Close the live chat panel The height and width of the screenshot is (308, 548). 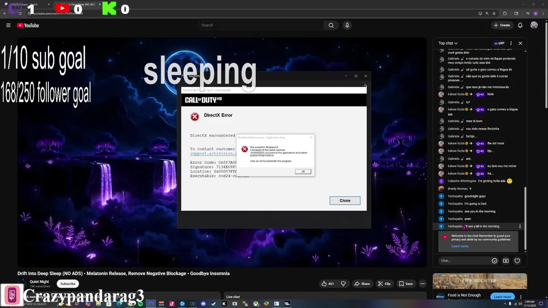[520, 43]
